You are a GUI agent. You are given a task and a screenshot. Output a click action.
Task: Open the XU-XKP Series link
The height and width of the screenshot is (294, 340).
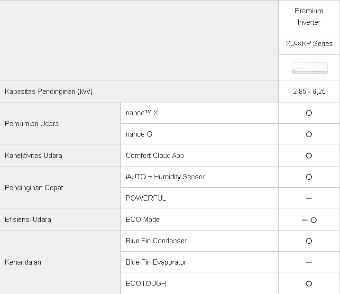click(309, 44)
